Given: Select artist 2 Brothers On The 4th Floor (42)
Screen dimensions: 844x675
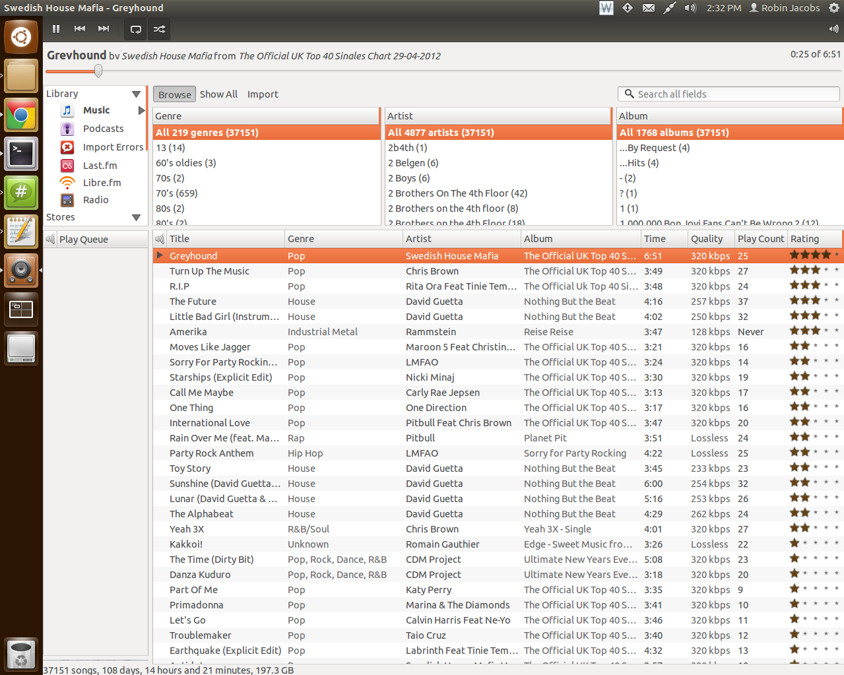Looking at the screenshot, I should click(x=498, y=193).
